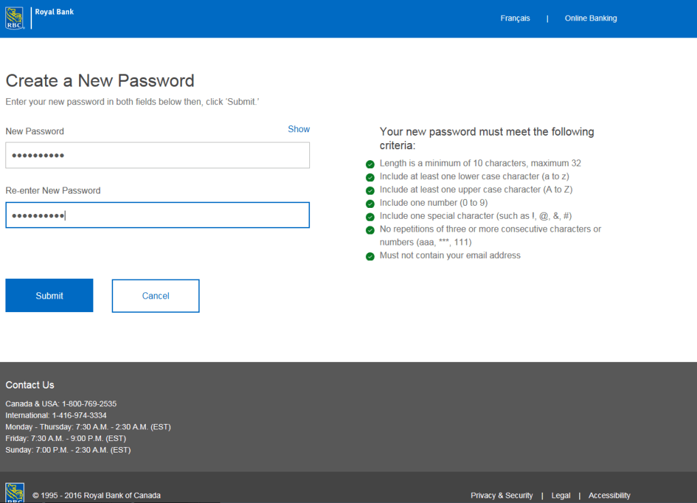Viewport: 697px width, 503px height.
Task: Click the Create a New Password heading
Action: (100, 80)
